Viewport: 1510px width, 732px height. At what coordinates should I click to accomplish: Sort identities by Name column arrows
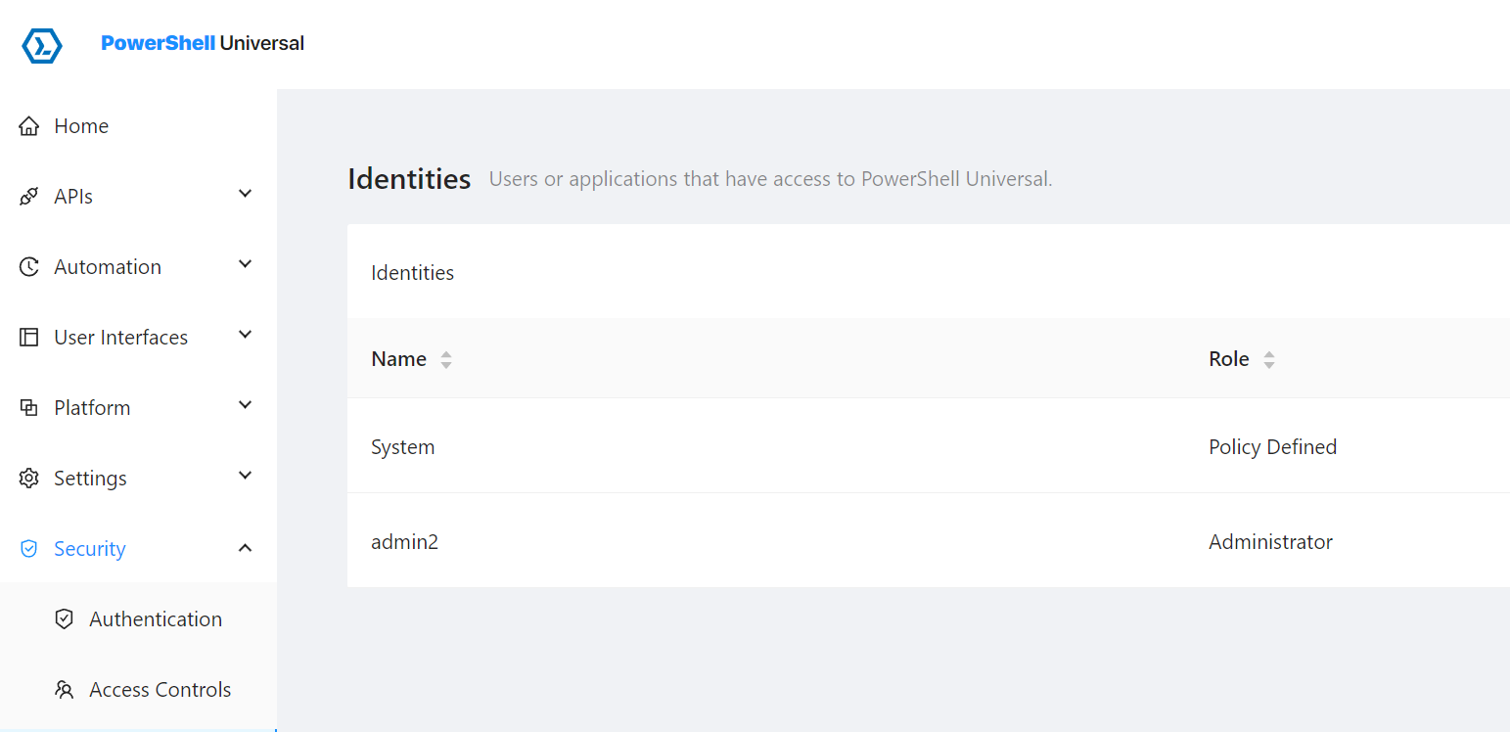[x=446, y=359]
